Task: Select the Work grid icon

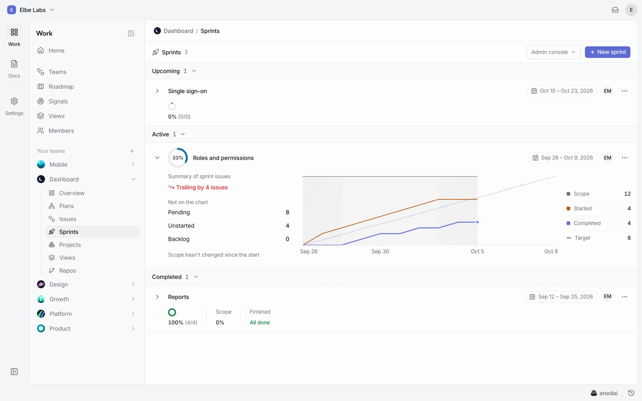Action: tap(14, 32)
